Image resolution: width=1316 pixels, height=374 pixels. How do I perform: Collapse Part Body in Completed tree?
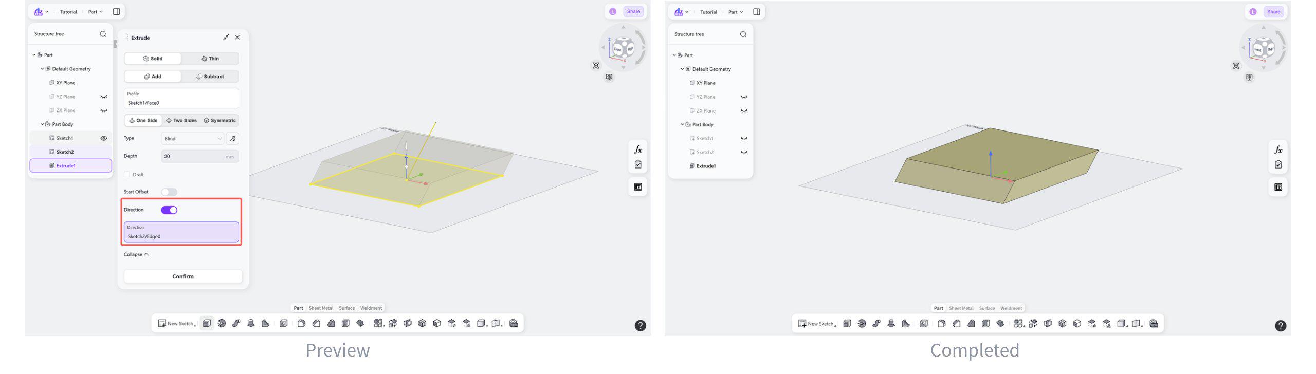tap(682, 125)
